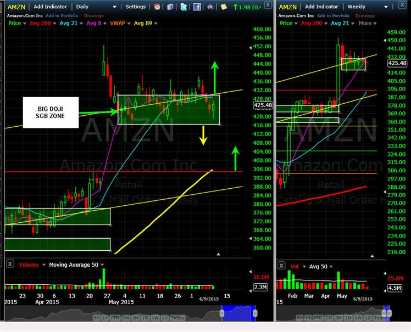
Task: Click the 2.3M volume tag
Action: coord(260,287)
